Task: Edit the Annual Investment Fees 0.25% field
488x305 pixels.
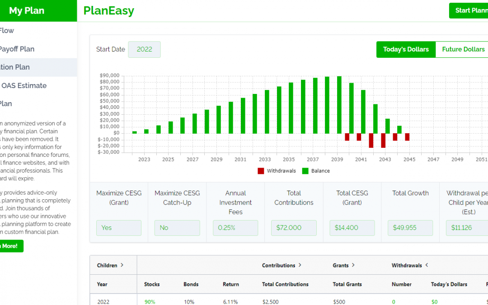Action: point(235,228)
